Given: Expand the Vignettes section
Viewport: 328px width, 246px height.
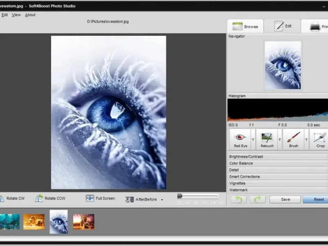Looking at the screenshot, I should point(278,183).
